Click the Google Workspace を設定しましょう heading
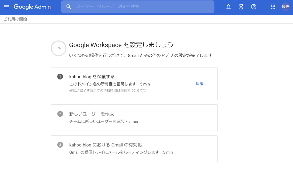Viewport: 293px width, 169px height. (121, 45)
